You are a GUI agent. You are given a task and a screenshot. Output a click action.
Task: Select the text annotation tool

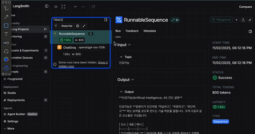[6, 34]
